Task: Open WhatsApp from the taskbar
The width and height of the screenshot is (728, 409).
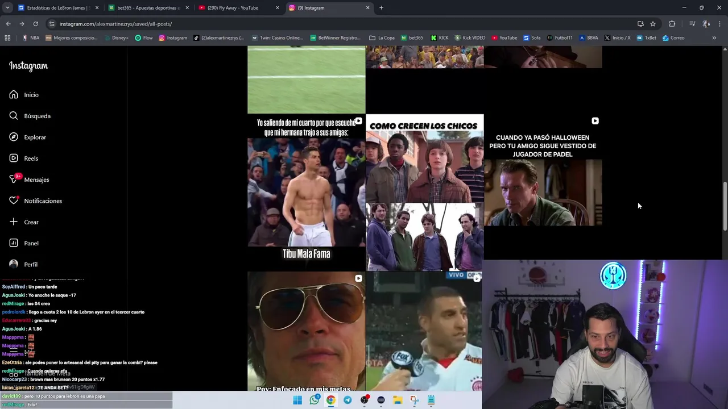Action: pyautogui.click(x=314, y=400)
